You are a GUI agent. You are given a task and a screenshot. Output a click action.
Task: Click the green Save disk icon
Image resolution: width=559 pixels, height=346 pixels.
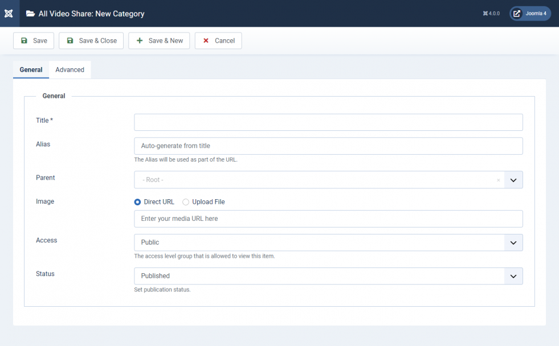click(24, 40)
